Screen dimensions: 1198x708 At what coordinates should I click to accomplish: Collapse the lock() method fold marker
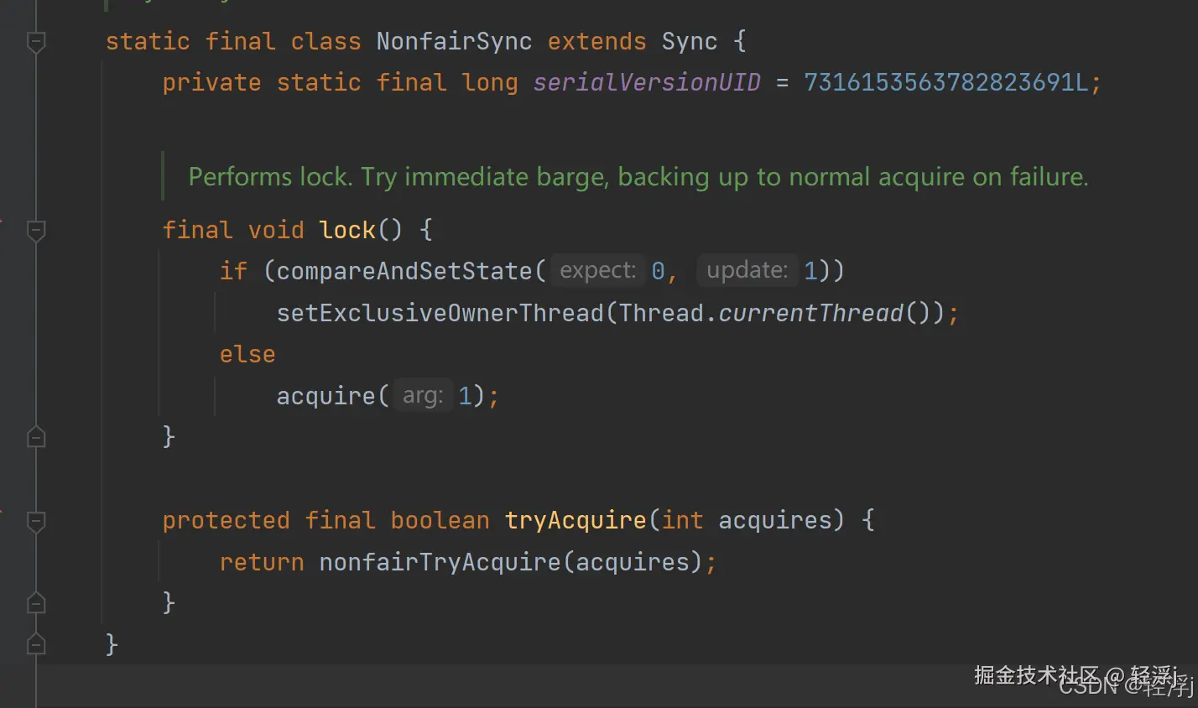click(36, 230)
